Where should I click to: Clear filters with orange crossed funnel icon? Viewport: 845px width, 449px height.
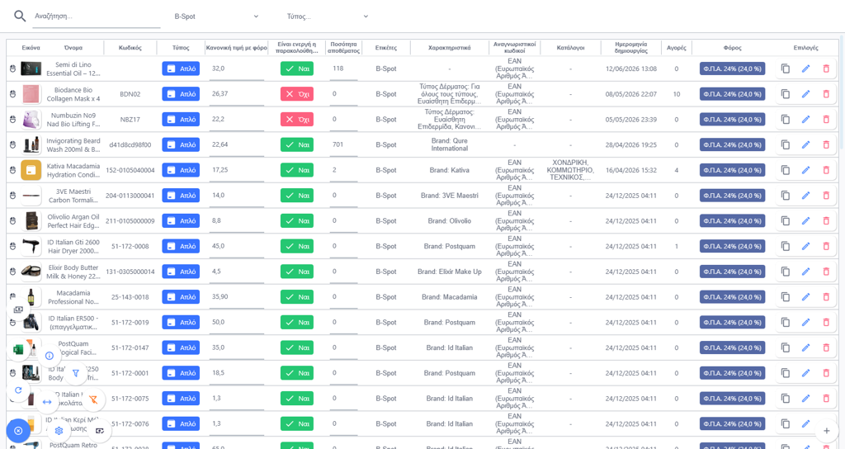click(93, 399)
